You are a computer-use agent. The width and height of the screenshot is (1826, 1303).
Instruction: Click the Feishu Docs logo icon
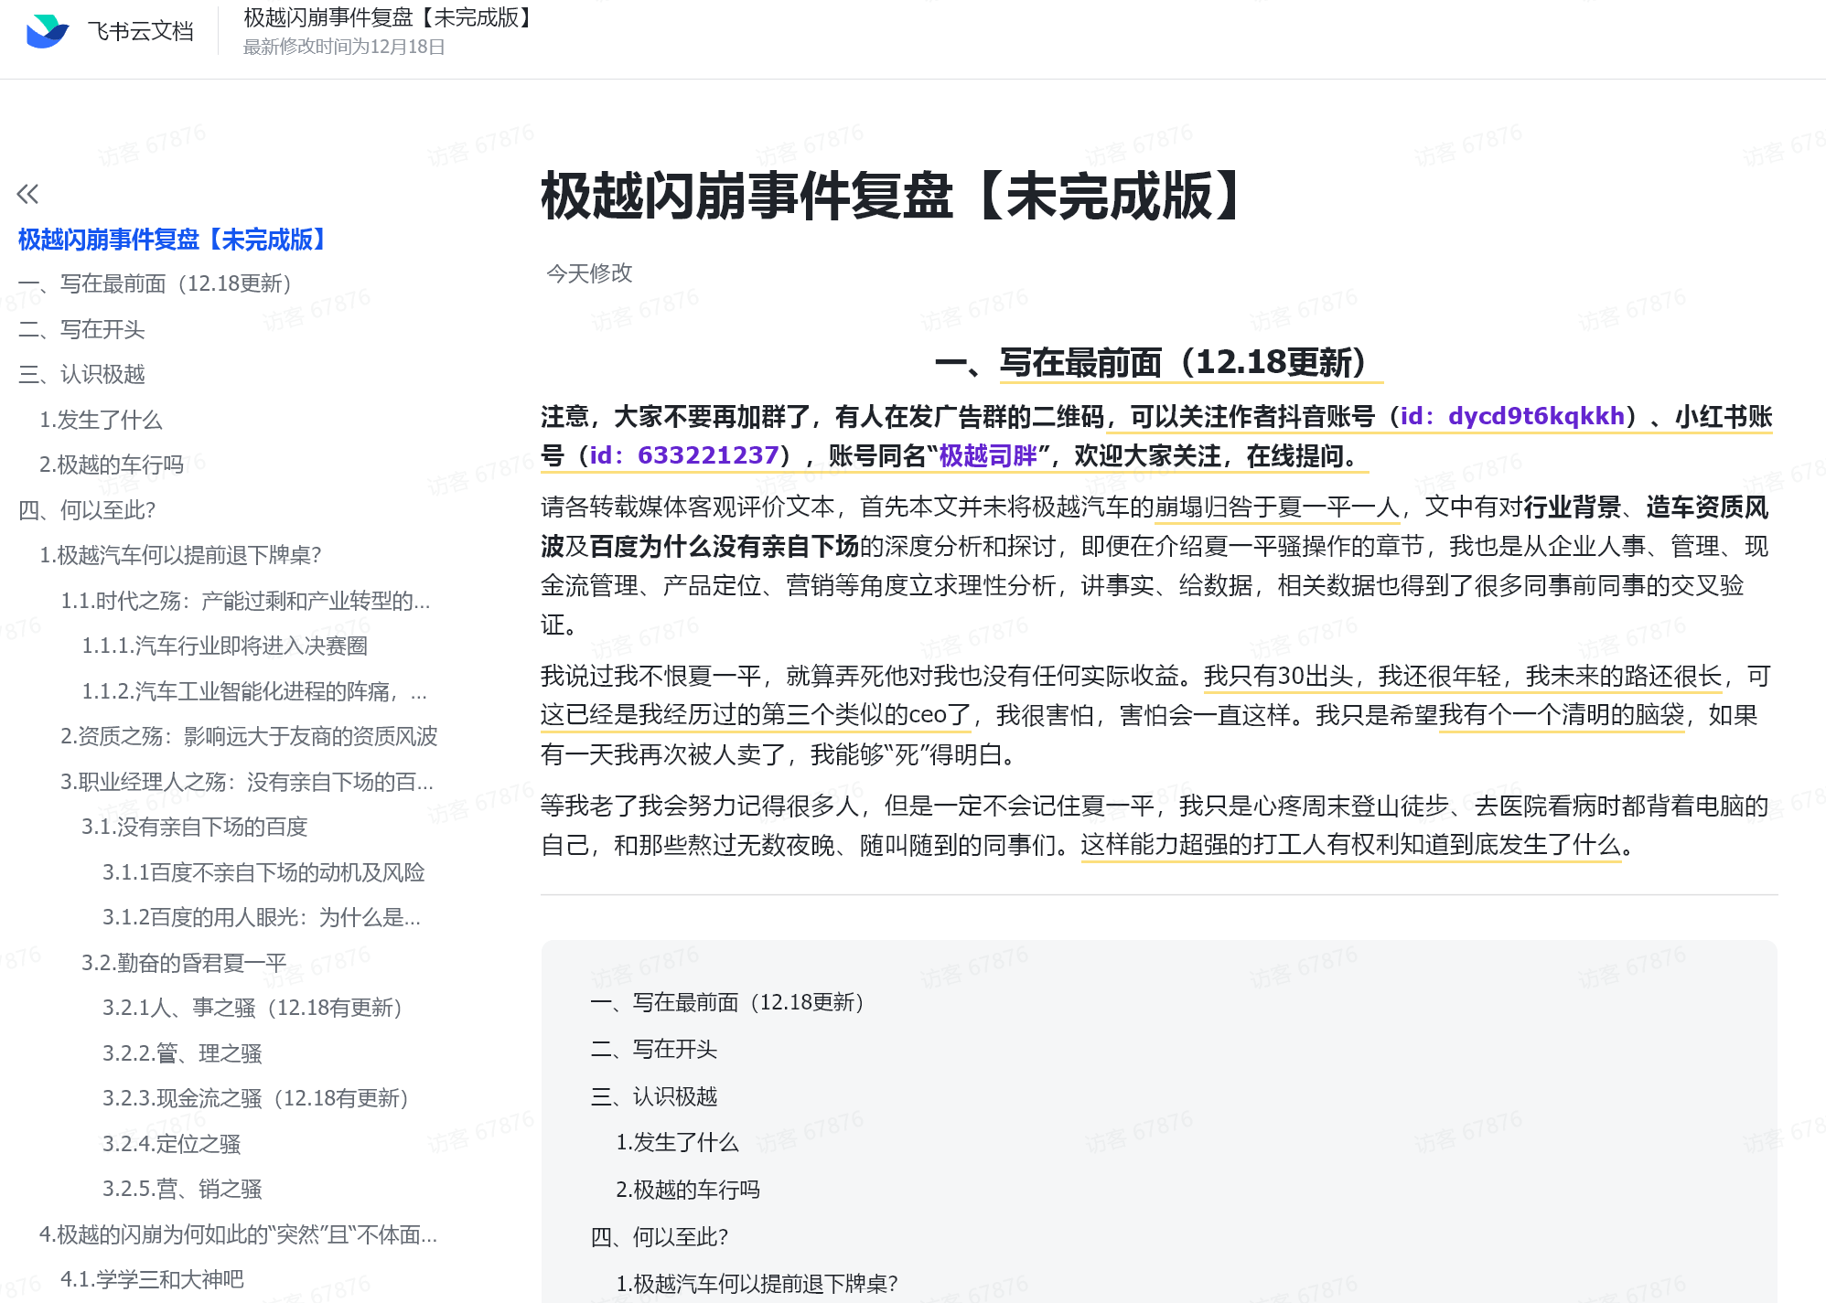point(48,31)
